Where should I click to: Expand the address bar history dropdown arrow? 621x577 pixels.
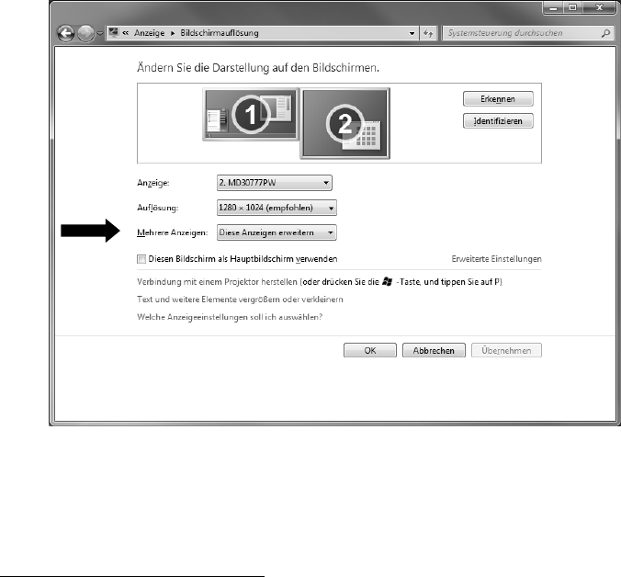pos(412,33)
